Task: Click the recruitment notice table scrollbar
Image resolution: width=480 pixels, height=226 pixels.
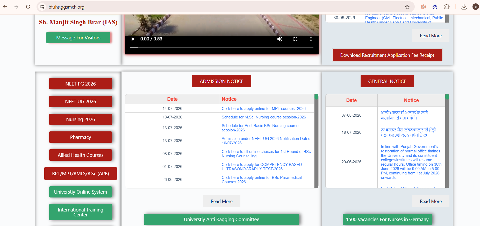Action: click(447, 18)
